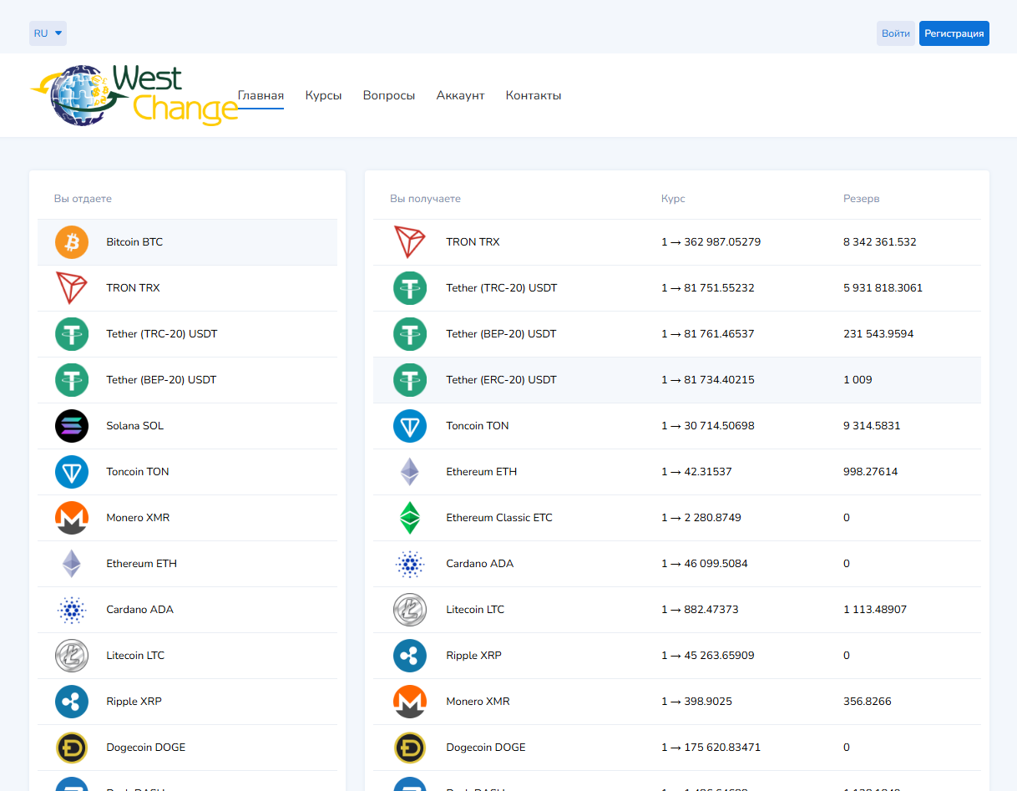The height and width of the screenshot is (791, 1017).
Task: Select Ripple XRP label in give list
Action: click(134, 702)
